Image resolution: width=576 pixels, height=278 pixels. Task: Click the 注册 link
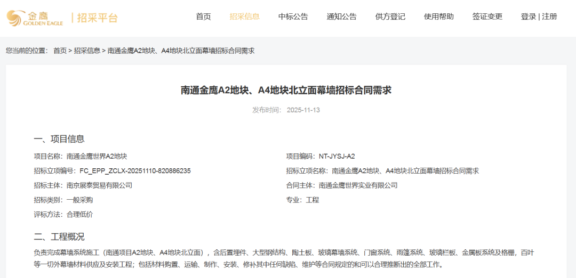[x=549, y=17]
